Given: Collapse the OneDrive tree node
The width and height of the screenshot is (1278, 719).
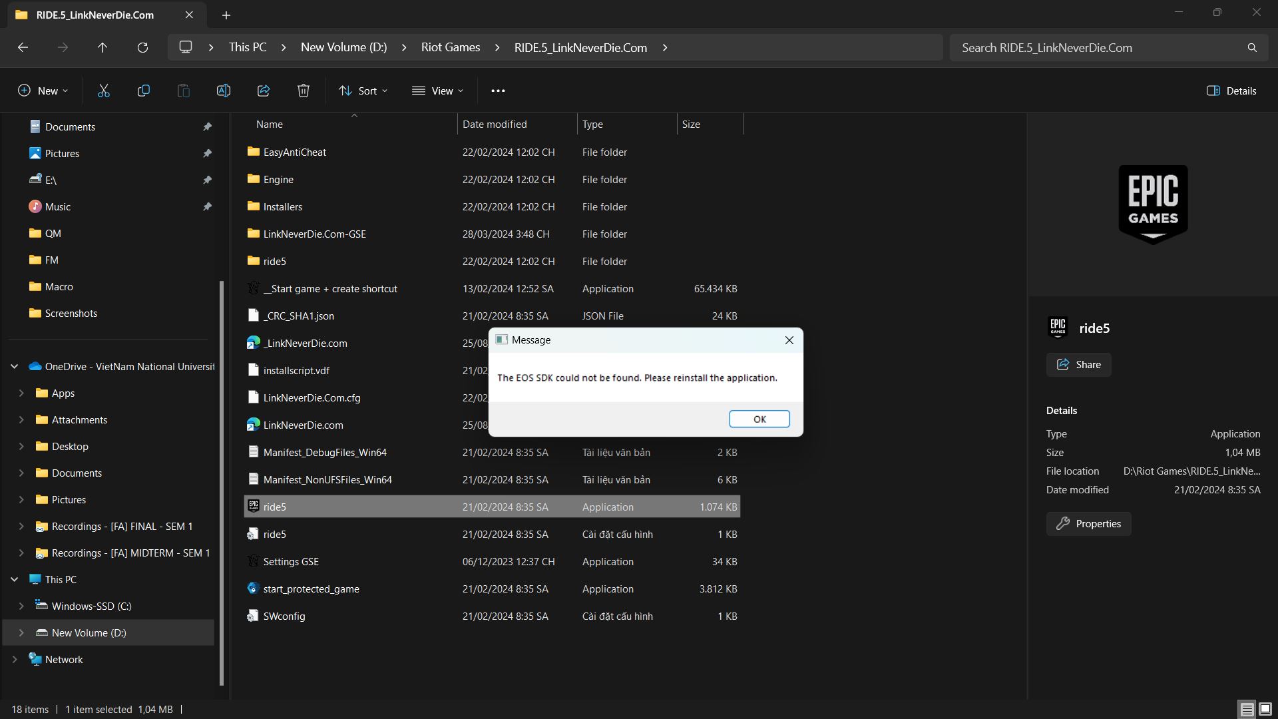Looking at the screenshot, I should point(14,366).
